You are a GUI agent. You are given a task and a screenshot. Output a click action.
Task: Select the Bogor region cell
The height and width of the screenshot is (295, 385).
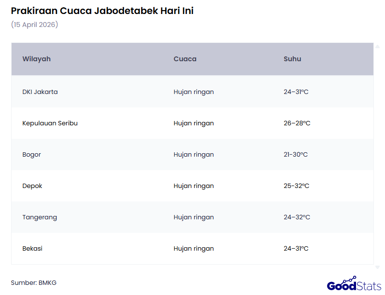(x=31, y=154)
